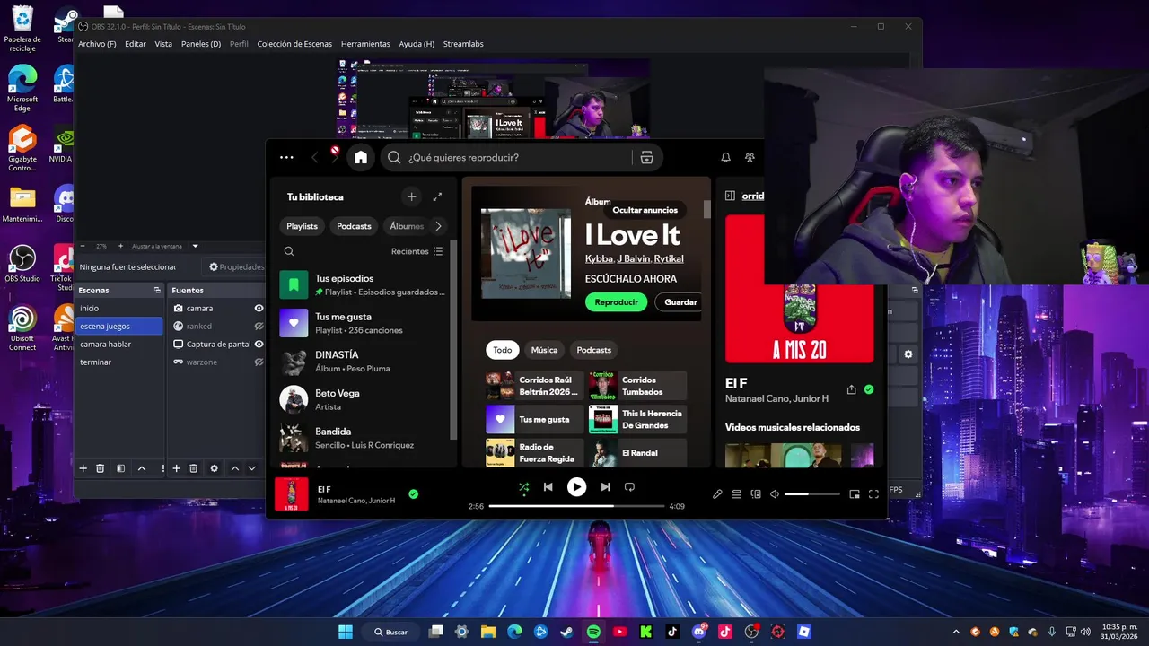Filter library by Playlists

[302, 226]
